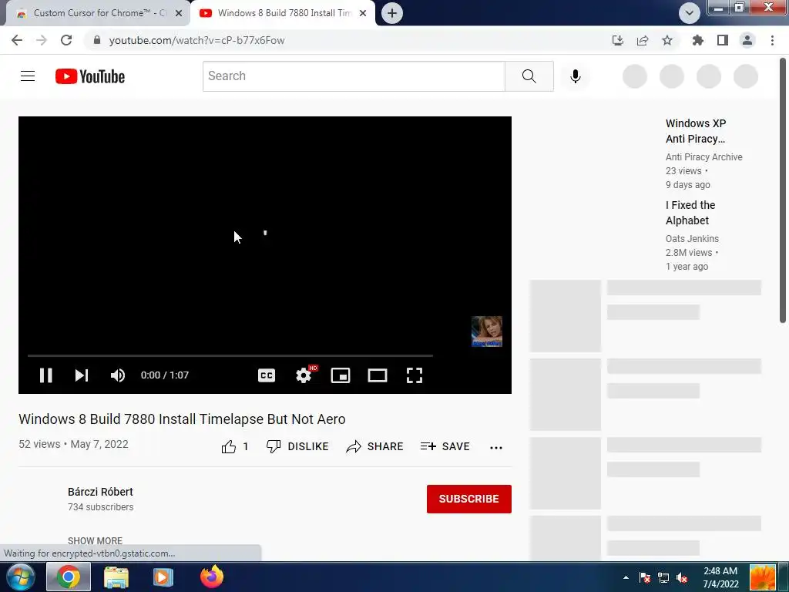This screenshot has height=592, width=789.
Task: Click the video progress bar
Action: coord(230,355)
